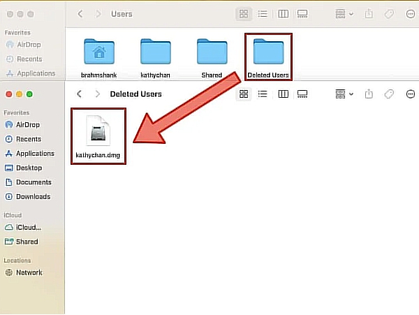
Task: Go back in the Deleted Users window
Action: click(80, 94)
